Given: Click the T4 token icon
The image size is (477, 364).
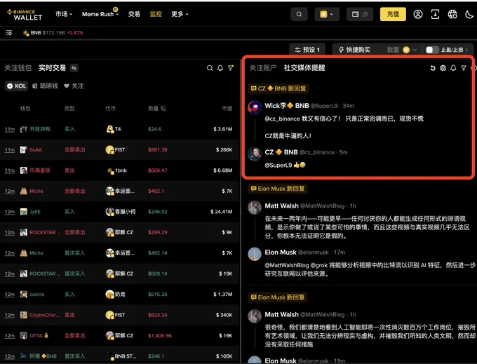Looking at the screenshot, I should click(x=110, y=129).
